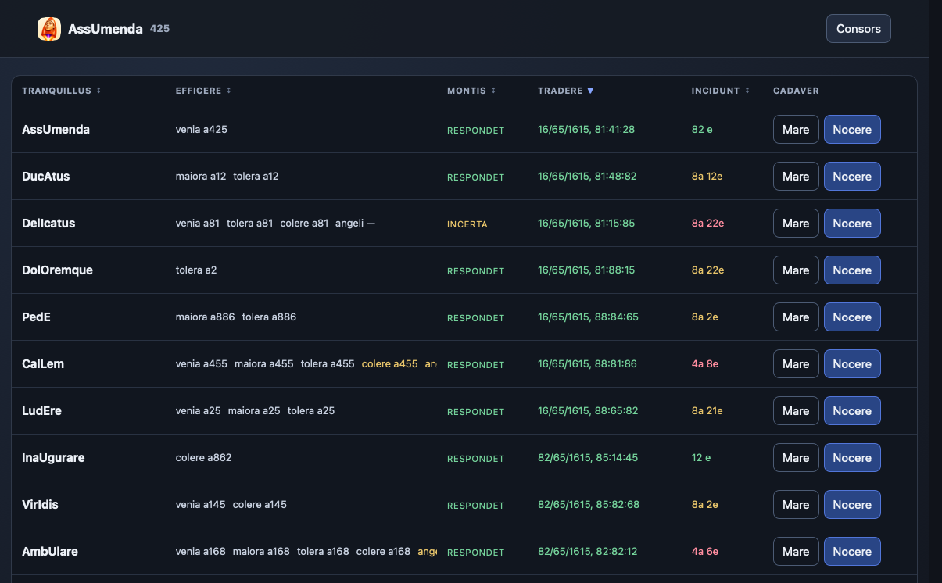Click the "tolera a2" tag
The height and width of the screenshot is (583, 942).
[x=196, y=270]
